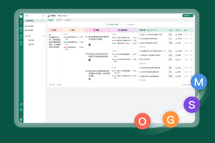
Task: Check the checkbox on the 51% row above 张江
Action: tap(140, 55)
